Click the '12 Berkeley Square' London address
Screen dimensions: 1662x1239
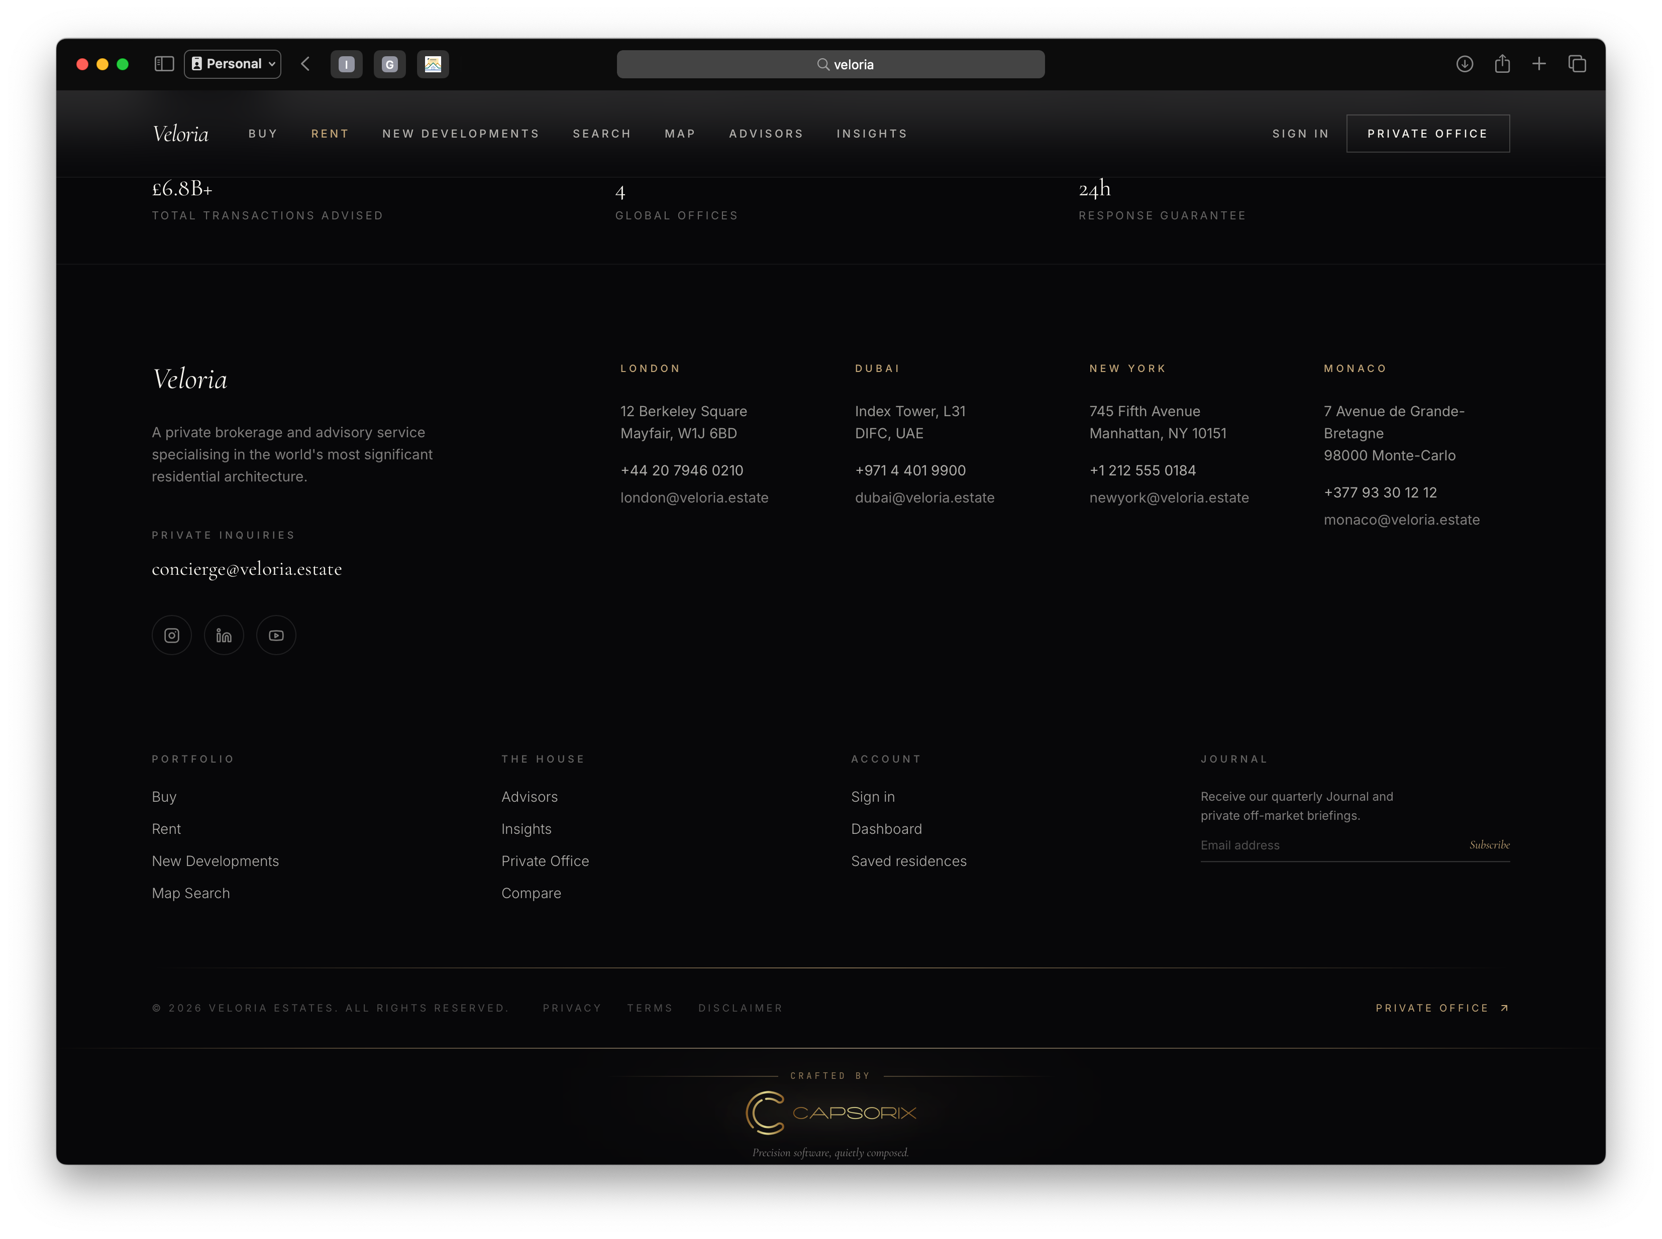coord(684,411)
